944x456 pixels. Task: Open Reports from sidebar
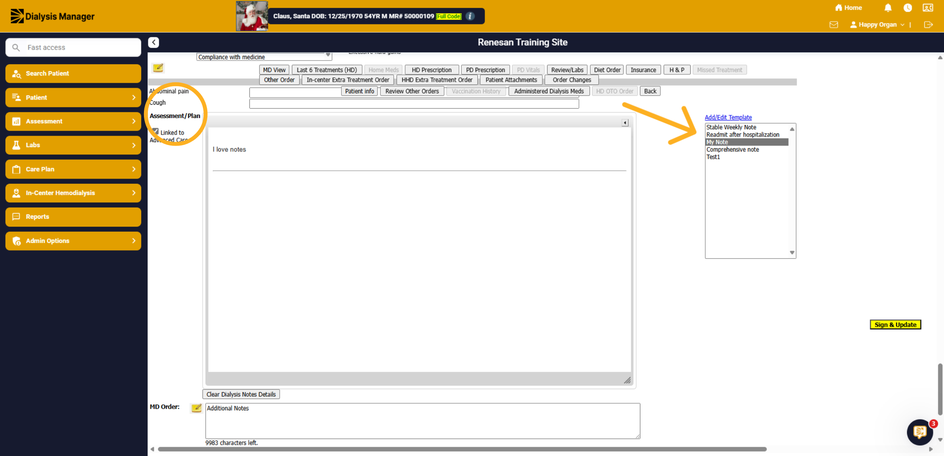coord(73,217)
